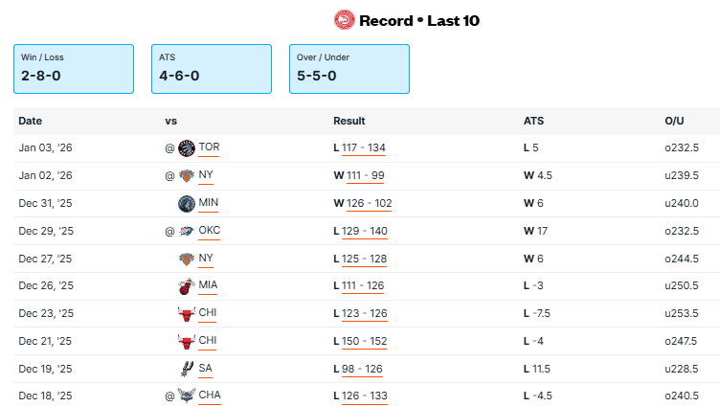The height and width of the screenshot is (407, 720).
Task: Click the O/U column header
Action: [674, 122]
